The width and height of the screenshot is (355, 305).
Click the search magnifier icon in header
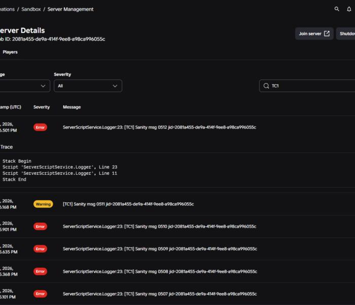pos(337,9)
